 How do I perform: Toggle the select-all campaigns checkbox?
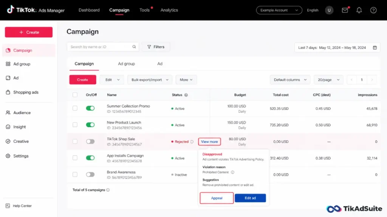75,95
